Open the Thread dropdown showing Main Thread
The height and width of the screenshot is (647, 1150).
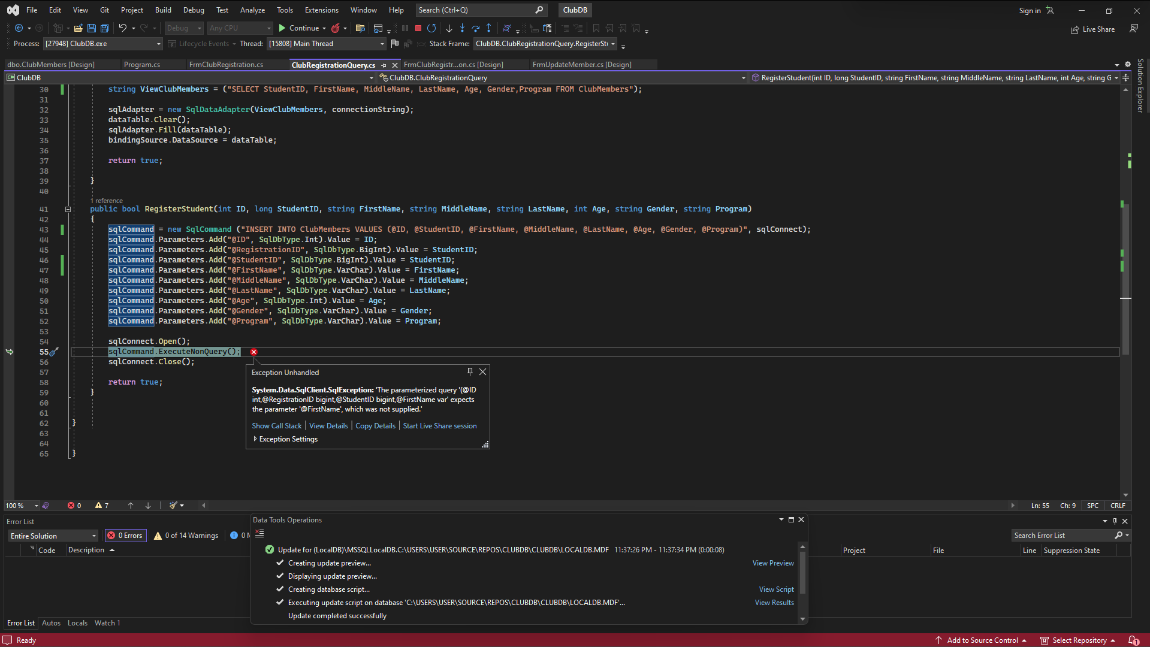coord(382,43)
